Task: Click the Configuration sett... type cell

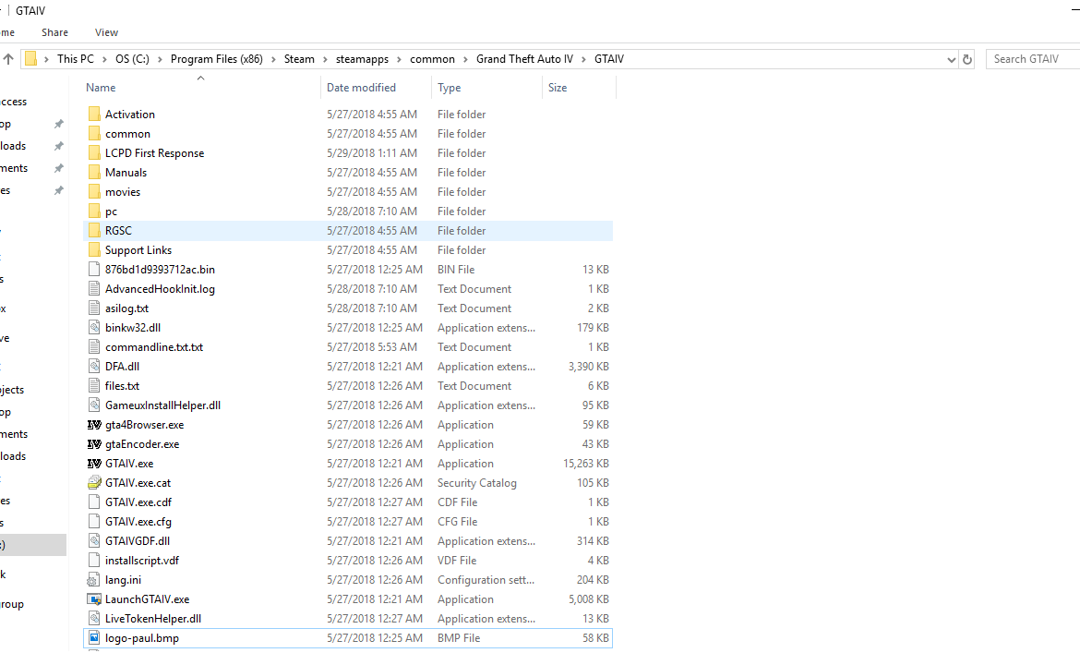Action: click(x=486, y=580)
